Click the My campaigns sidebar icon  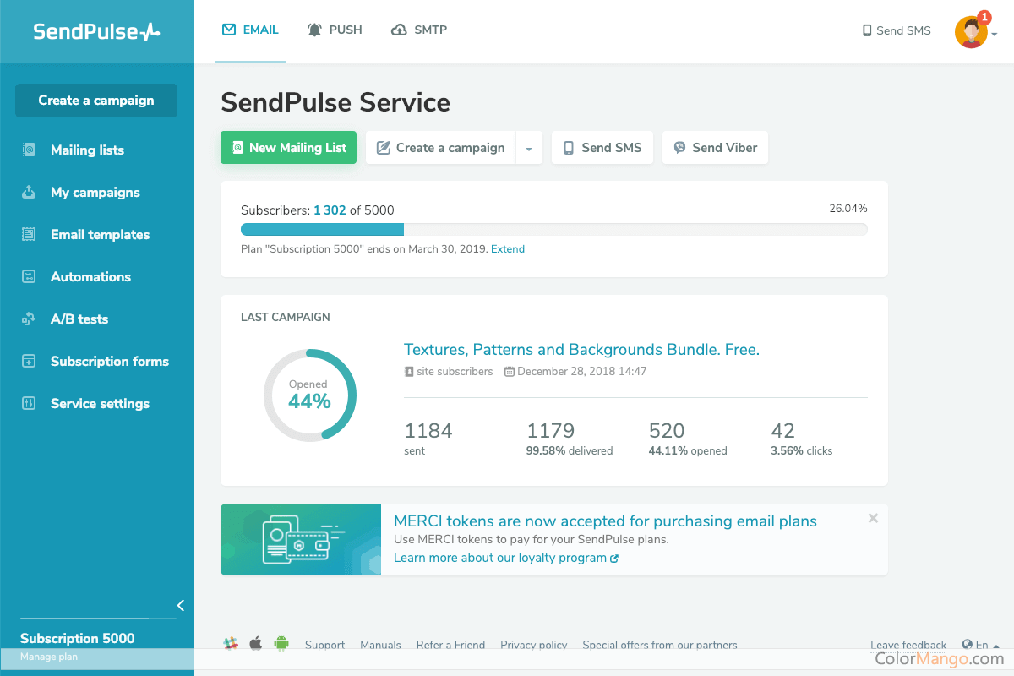pyautogui.click(x=29, y=193)
